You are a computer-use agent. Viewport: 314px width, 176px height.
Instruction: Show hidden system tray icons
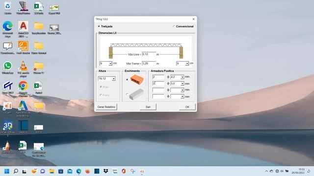pyautogui.click(x=266, y=171)
